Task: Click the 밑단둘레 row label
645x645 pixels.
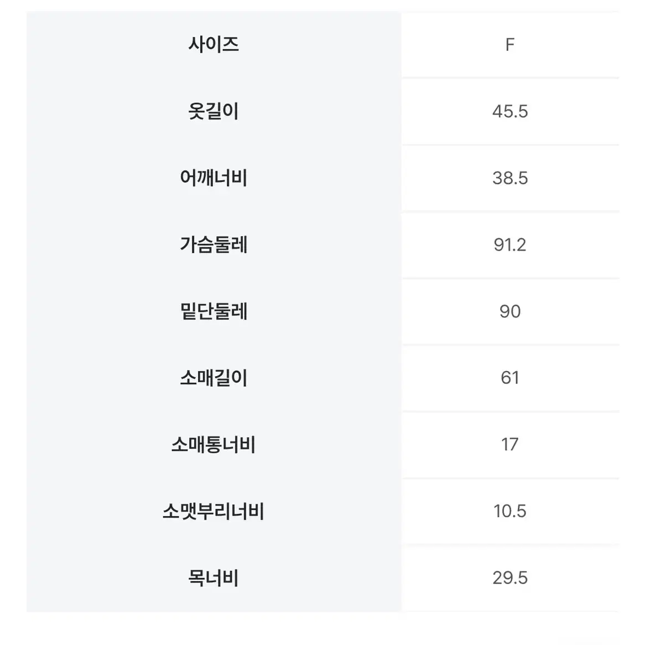Action: coord(214,311)
